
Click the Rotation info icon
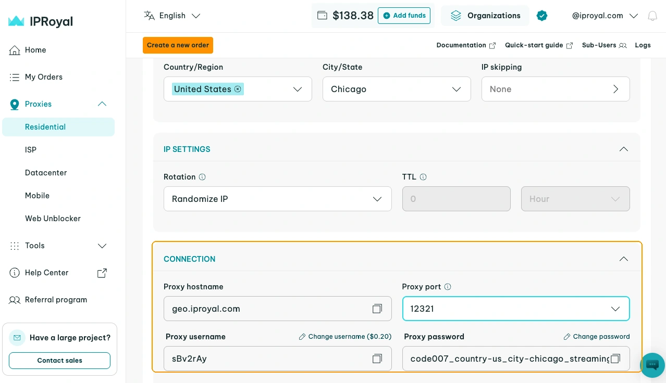pyautogui.click(x=202, y=177)
